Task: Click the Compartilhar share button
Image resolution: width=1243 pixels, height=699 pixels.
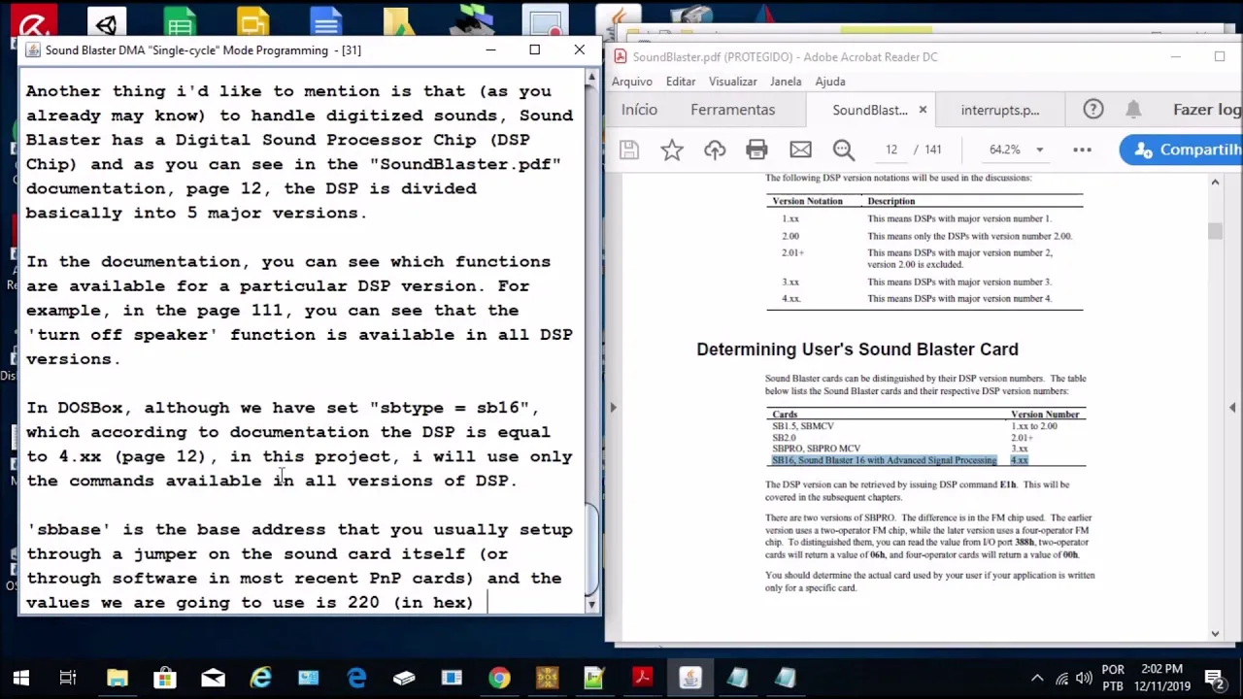Action: point(1181,150)
